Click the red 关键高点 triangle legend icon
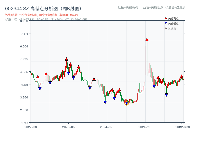This screenshot has width=204, height=153. [x=166, y=18]
